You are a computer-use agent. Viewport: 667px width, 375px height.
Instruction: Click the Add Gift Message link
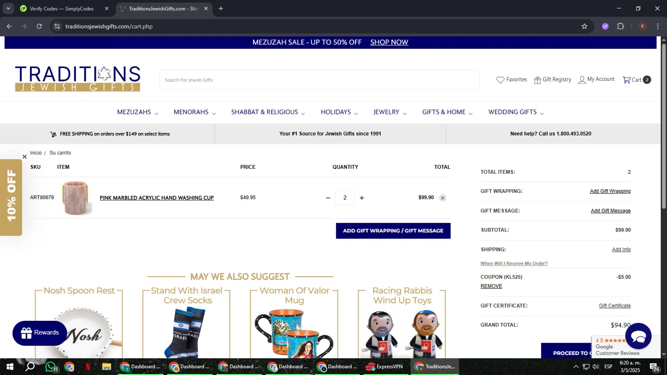(611, 211)
